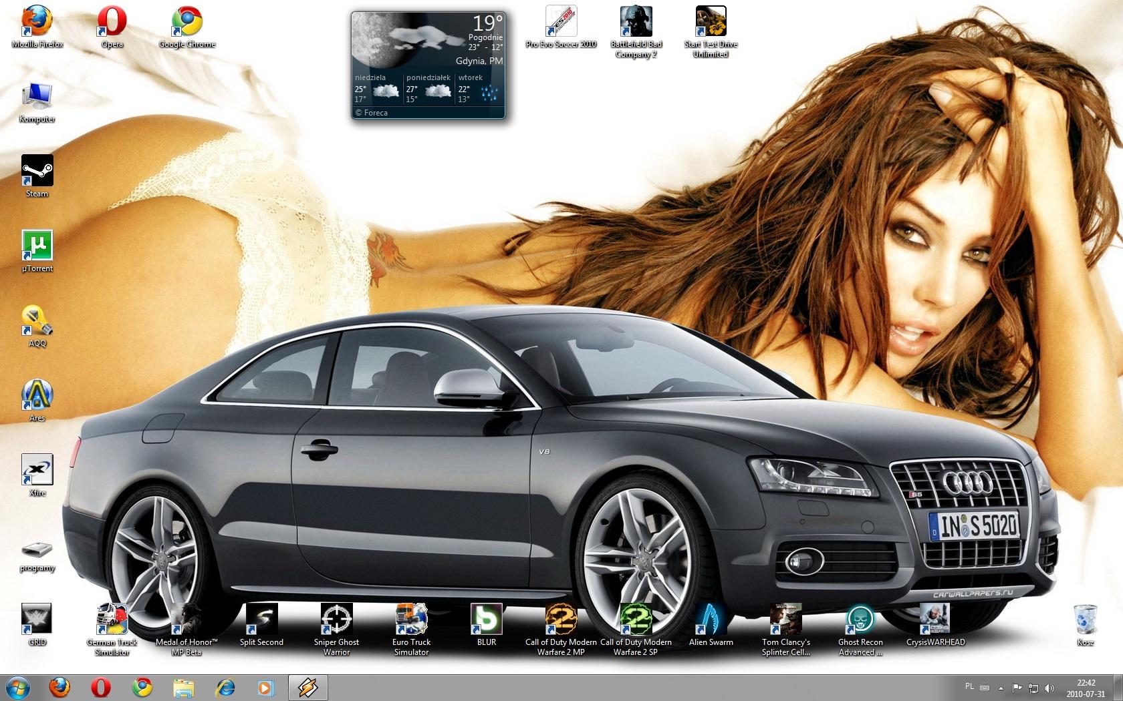Image resolution: width=1123 pixels, height=701 pixels.
Task: Select the Battlefield Bad Company 2 shortcut
Action: coord(636,32)
